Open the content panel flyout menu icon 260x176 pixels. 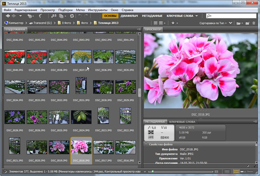click(139, 29)
